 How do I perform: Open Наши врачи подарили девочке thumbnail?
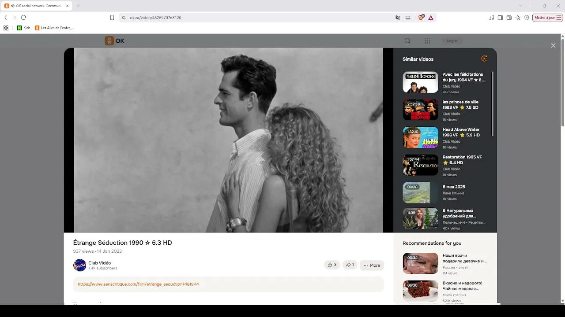click(420, 263)
